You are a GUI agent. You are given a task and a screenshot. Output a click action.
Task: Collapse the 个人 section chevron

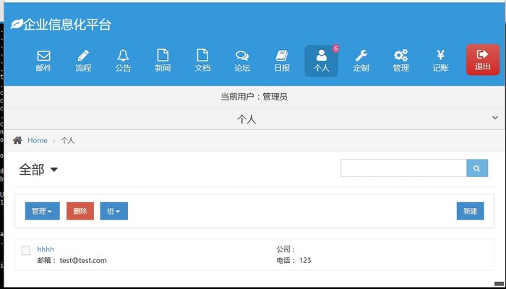[x=495, y=118]
